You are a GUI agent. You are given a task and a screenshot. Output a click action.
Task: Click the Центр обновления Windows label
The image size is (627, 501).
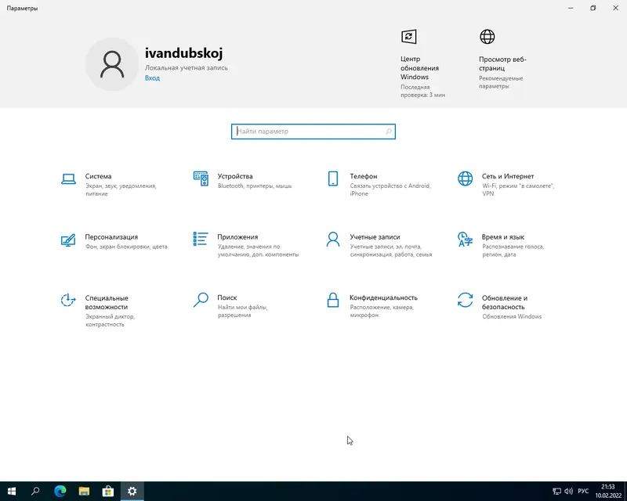click(x=419, y=68)
